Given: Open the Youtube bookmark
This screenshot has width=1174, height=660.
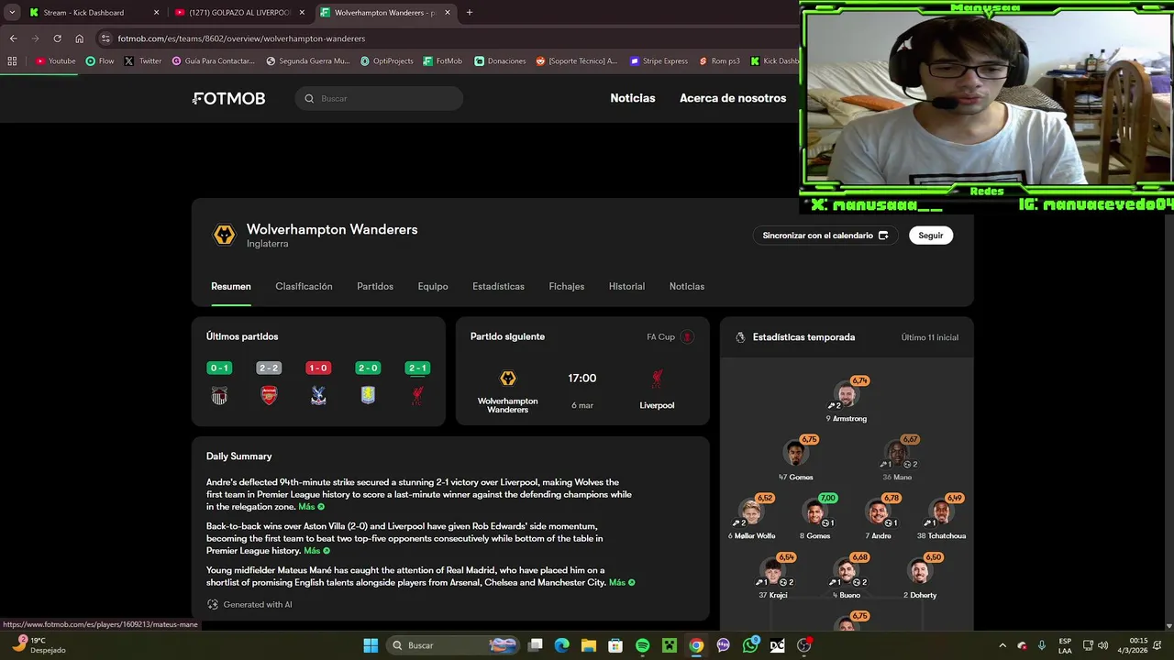Looking at the screenshot, I should pyautogui.click(x=55, y=61).
